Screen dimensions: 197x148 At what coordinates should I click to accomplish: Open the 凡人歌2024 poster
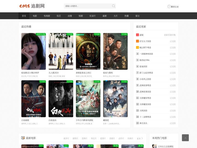point(61,51)
